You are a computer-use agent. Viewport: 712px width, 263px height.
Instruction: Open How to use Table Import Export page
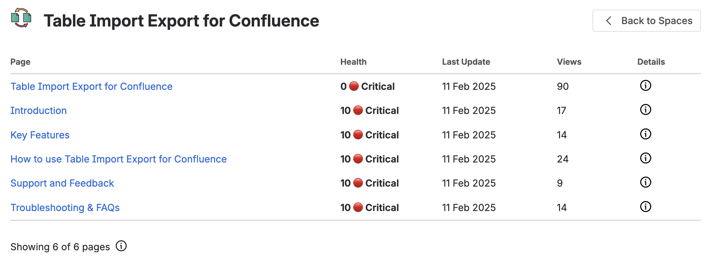tap(119, 159)
